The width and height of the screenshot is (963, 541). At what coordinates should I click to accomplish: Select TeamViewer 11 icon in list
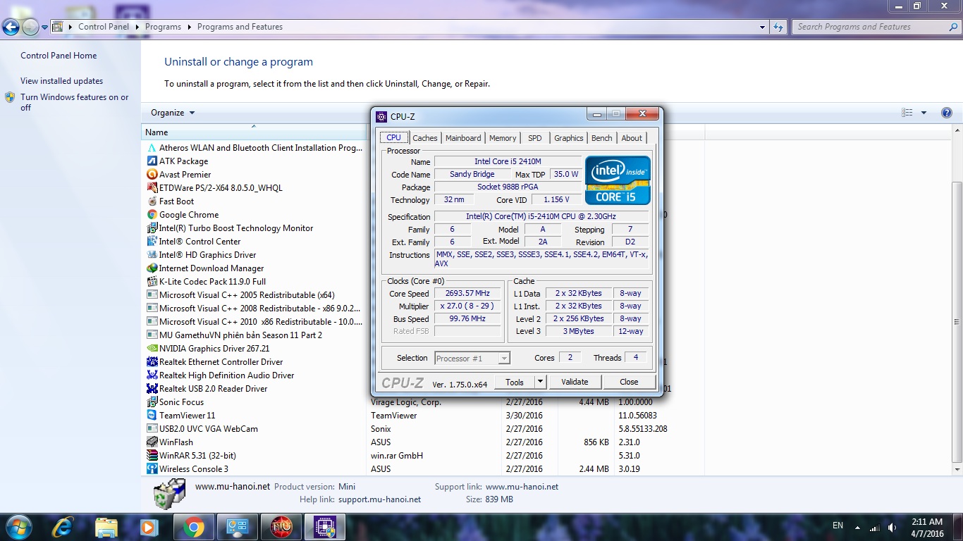(152, 416)
